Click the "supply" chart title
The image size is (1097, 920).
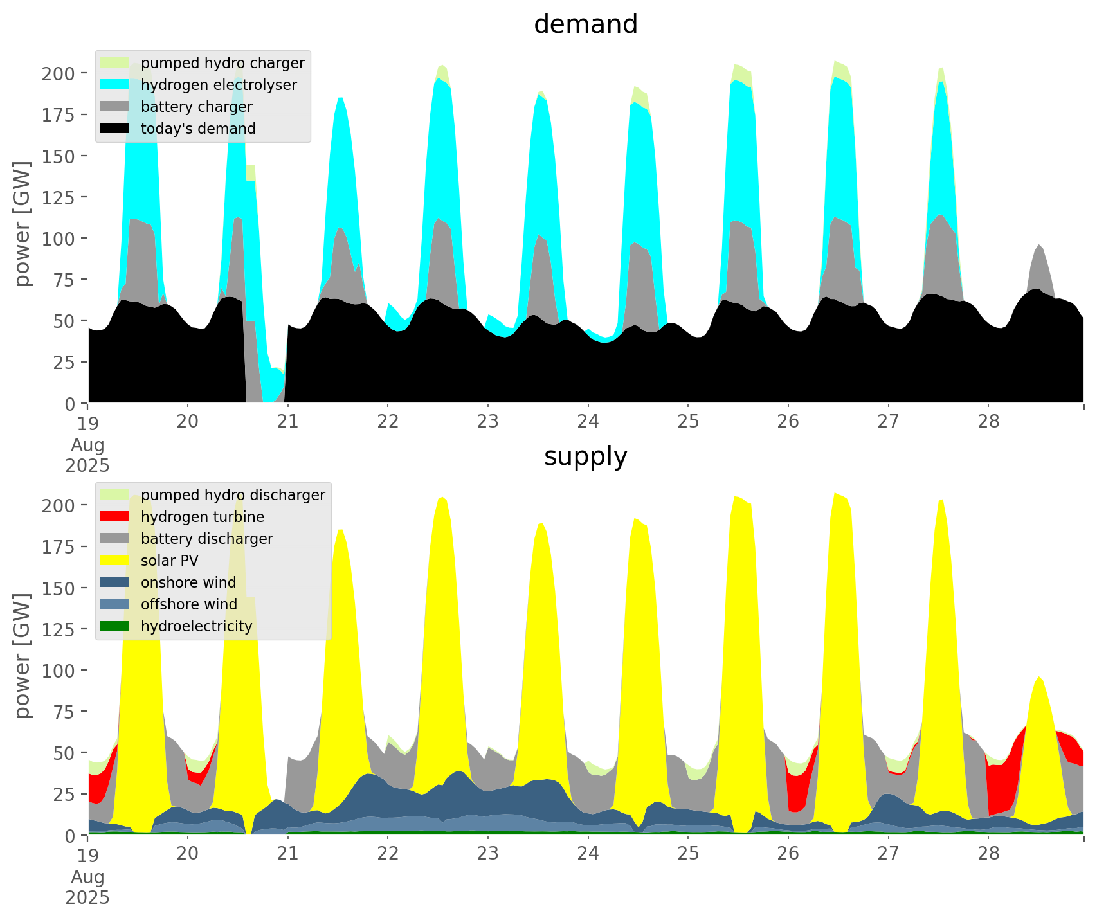pos(585,456)
